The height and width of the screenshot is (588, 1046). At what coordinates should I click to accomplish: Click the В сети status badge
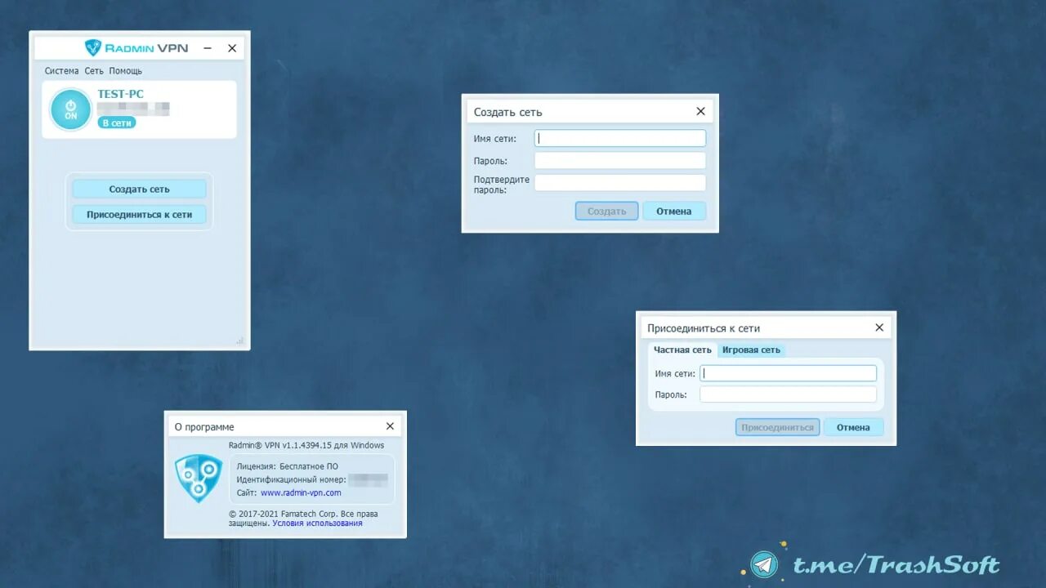[x=117, y=122]
